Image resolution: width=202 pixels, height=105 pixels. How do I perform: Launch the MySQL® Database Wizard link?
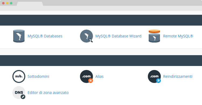tap(118, 36)
